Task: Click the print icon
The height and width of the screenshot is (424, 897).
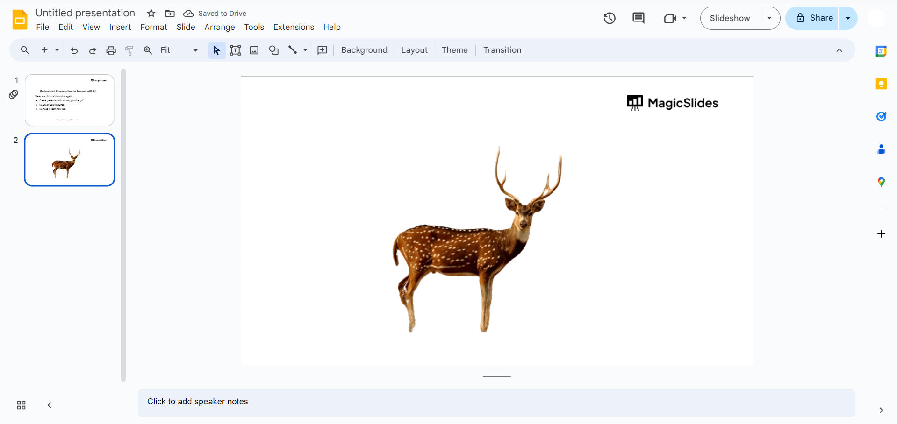Action: click(111, 50)
